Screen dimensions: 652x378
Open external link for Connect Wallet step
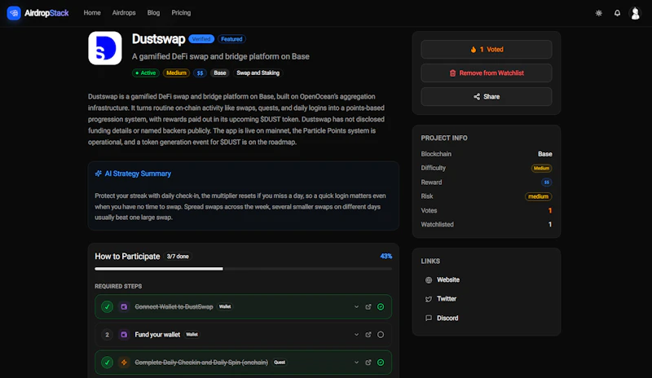(x=368, y=307)
